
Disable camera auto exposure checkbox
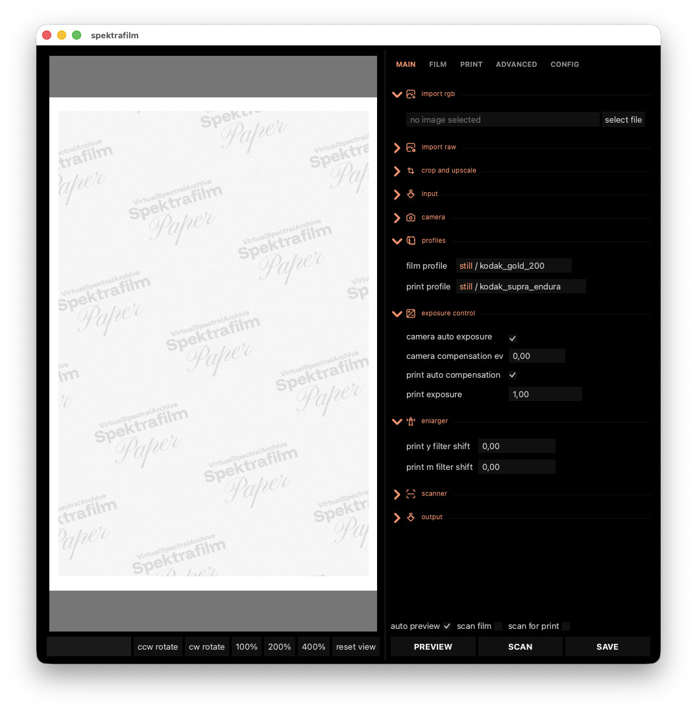click(x=512, y=338)
